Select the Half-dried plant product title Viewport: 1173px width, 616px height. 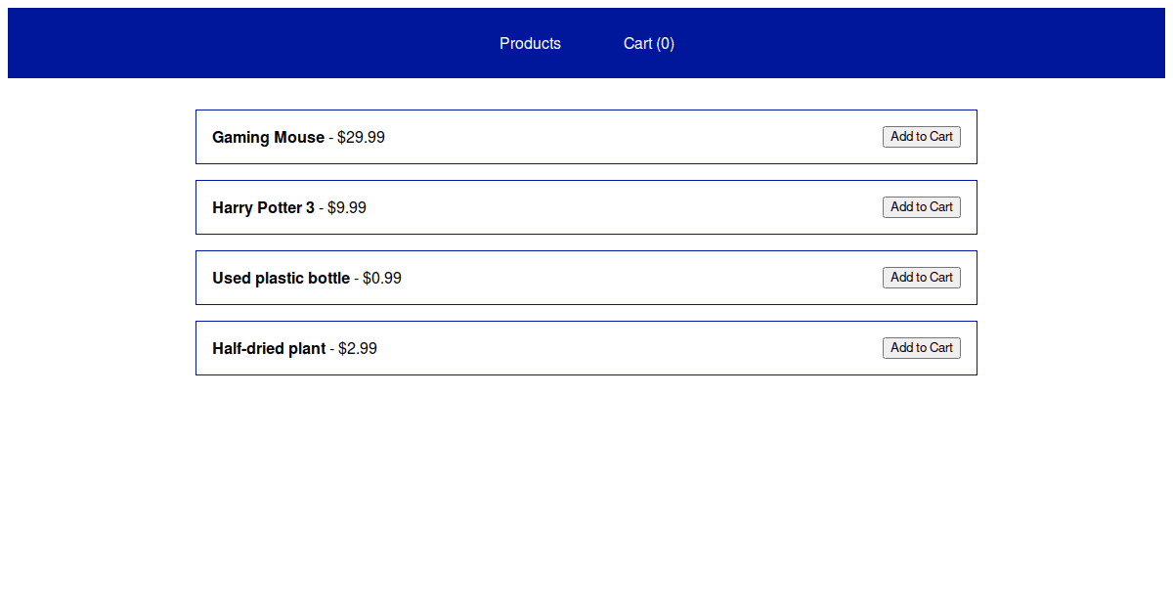269,348
